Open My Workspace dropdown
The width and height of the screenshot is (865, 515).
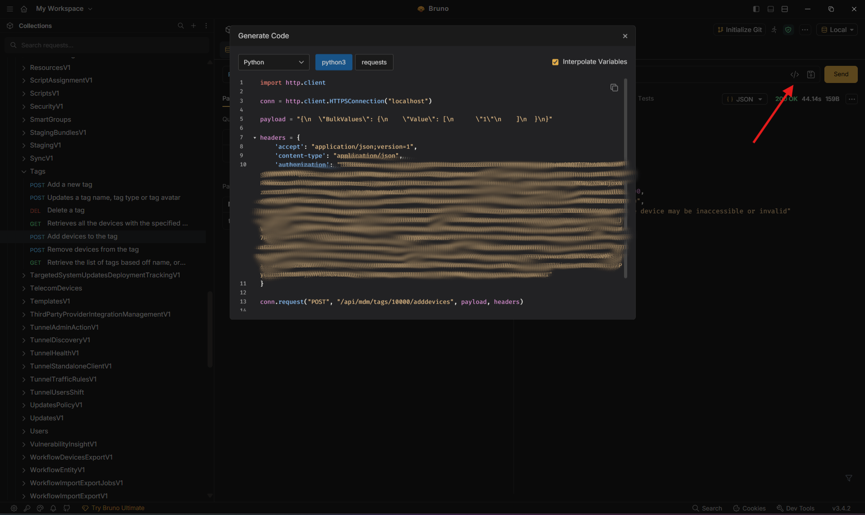coord(64,9)
